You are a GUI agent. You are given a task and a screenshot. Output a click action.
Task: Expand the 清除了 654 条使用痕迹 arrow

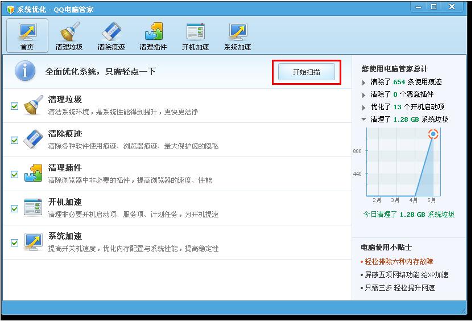click(x=364, y=83)
